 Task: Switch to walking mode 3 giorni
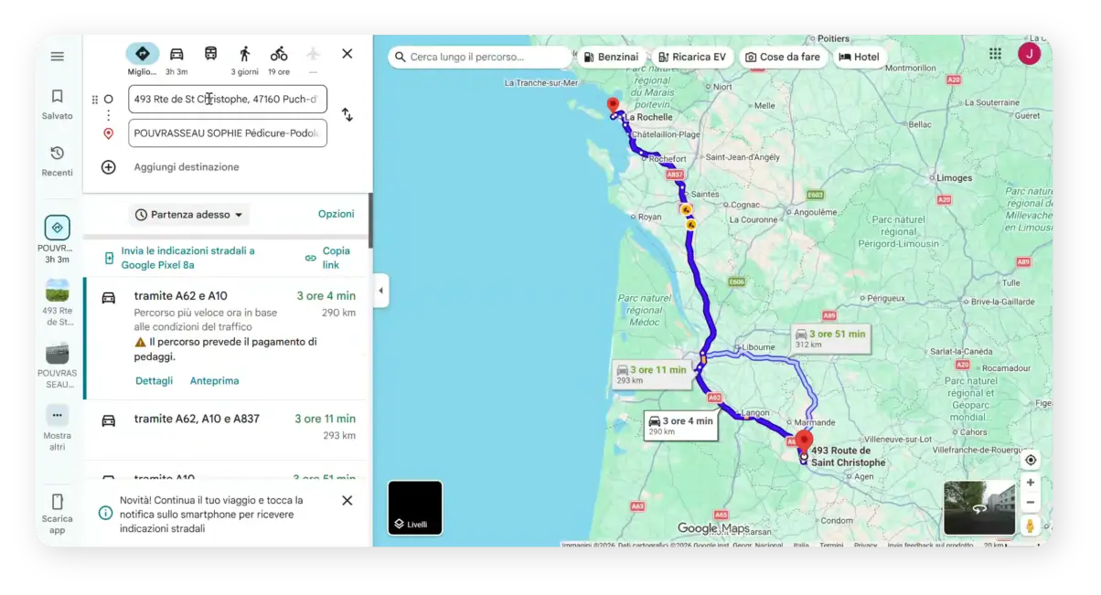coord(244,59)
